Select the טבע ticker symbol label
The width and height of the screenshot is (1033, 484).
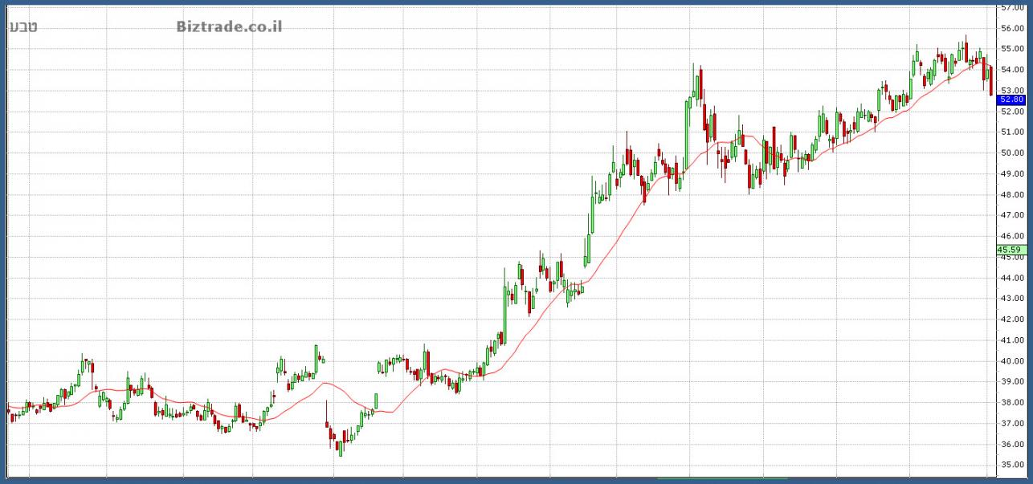coord(23,27)
